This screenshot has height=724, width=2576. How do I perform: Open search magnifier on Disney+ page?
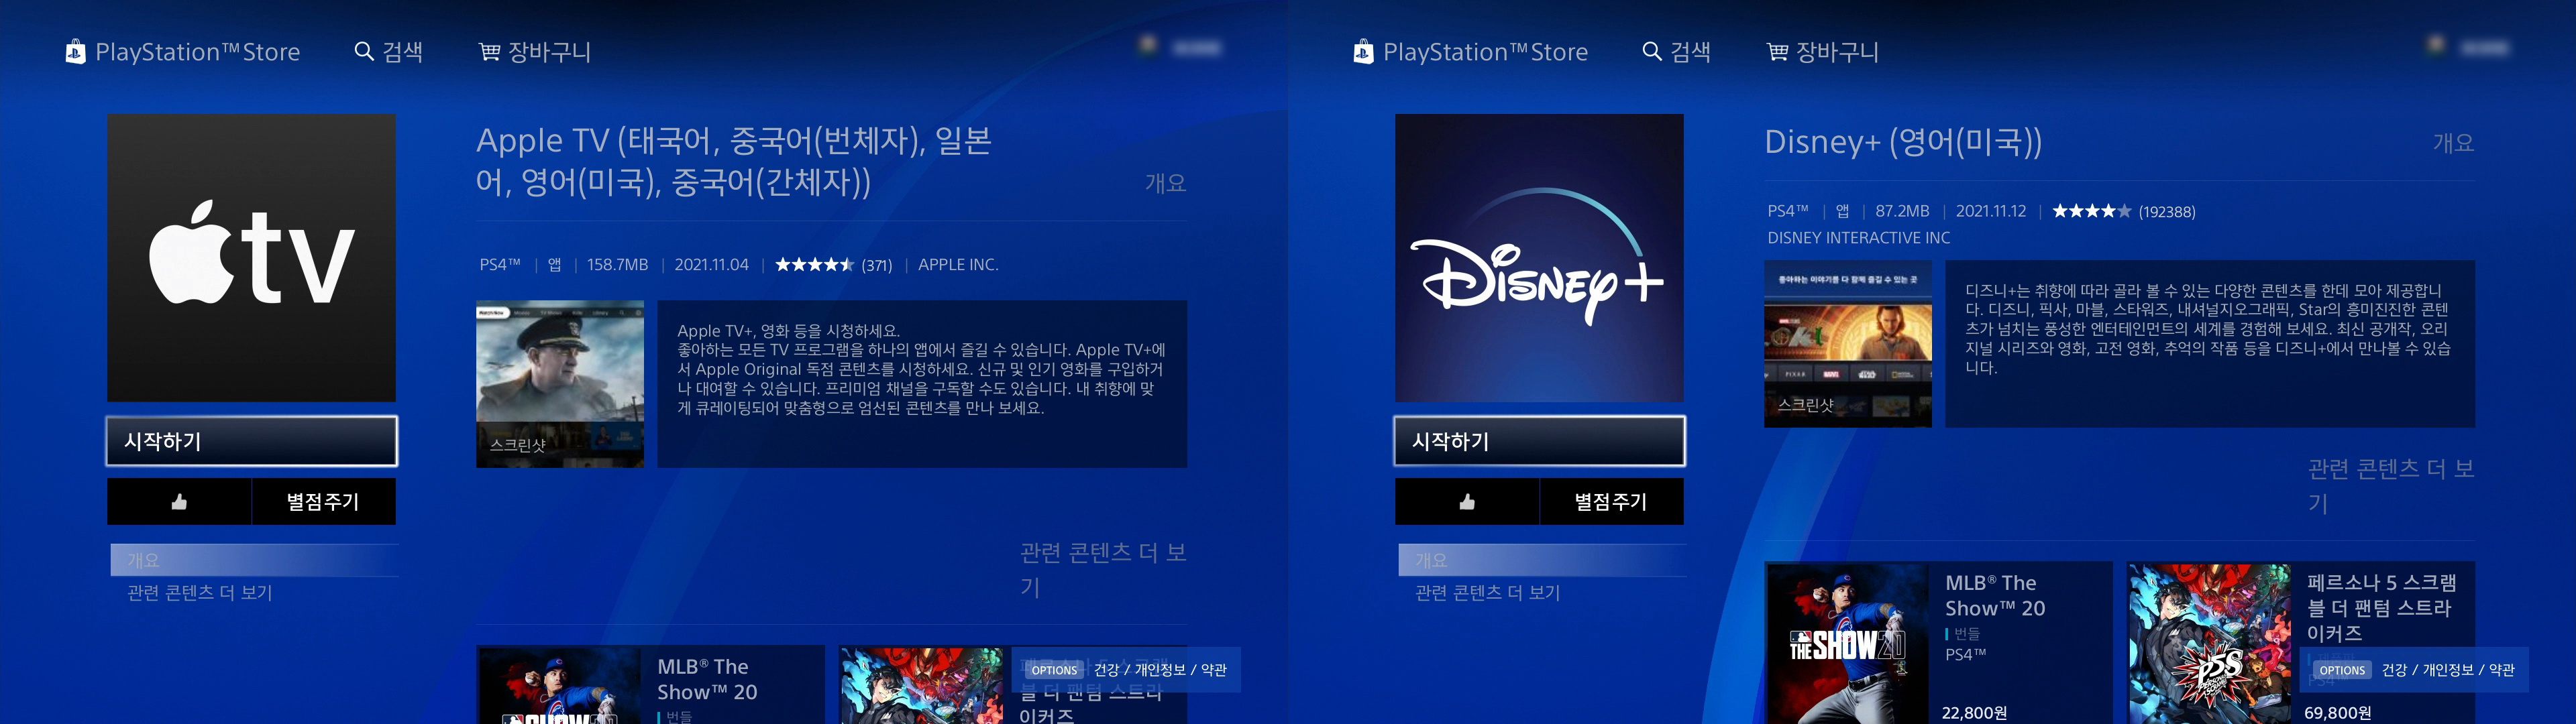[1652, 52]
